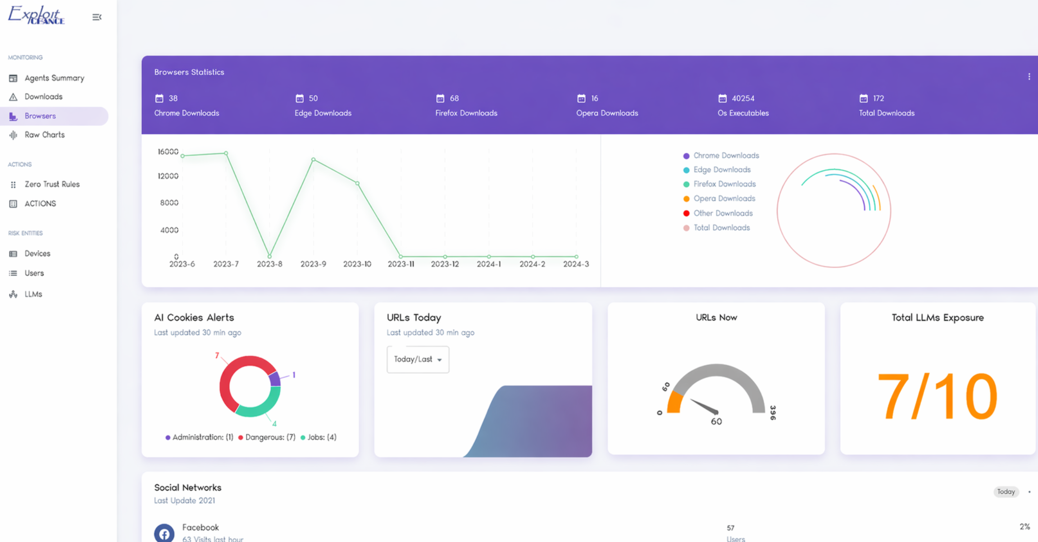Select Browsers in the sidebar menu
Viewport: 1038px width, 542px height.
coord(40,116)
